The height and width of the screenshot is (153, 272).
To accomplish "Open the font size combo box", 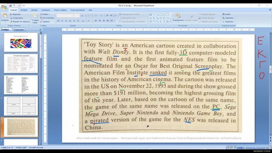I will (77, 16).
